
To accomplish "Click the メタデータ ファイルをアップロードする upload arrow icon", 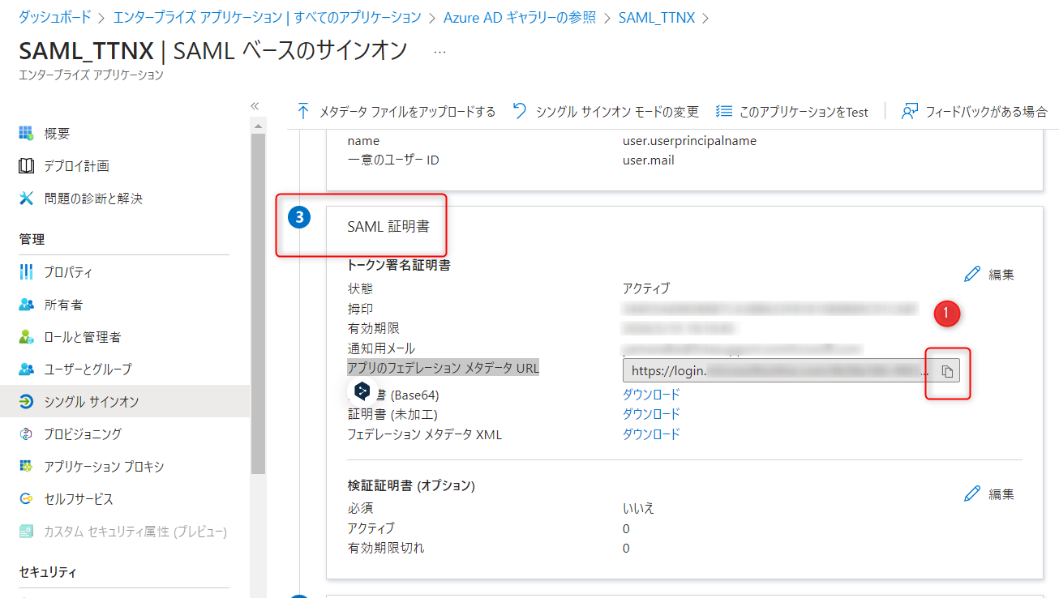I will click(x=303, y=112).
